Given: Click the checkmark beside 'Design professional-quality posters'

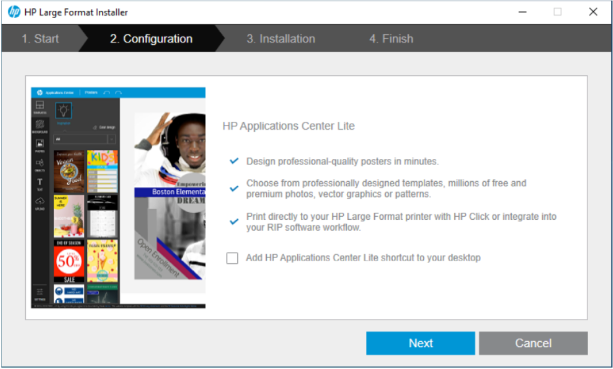Looking at the screenshot, I should 234,161.
